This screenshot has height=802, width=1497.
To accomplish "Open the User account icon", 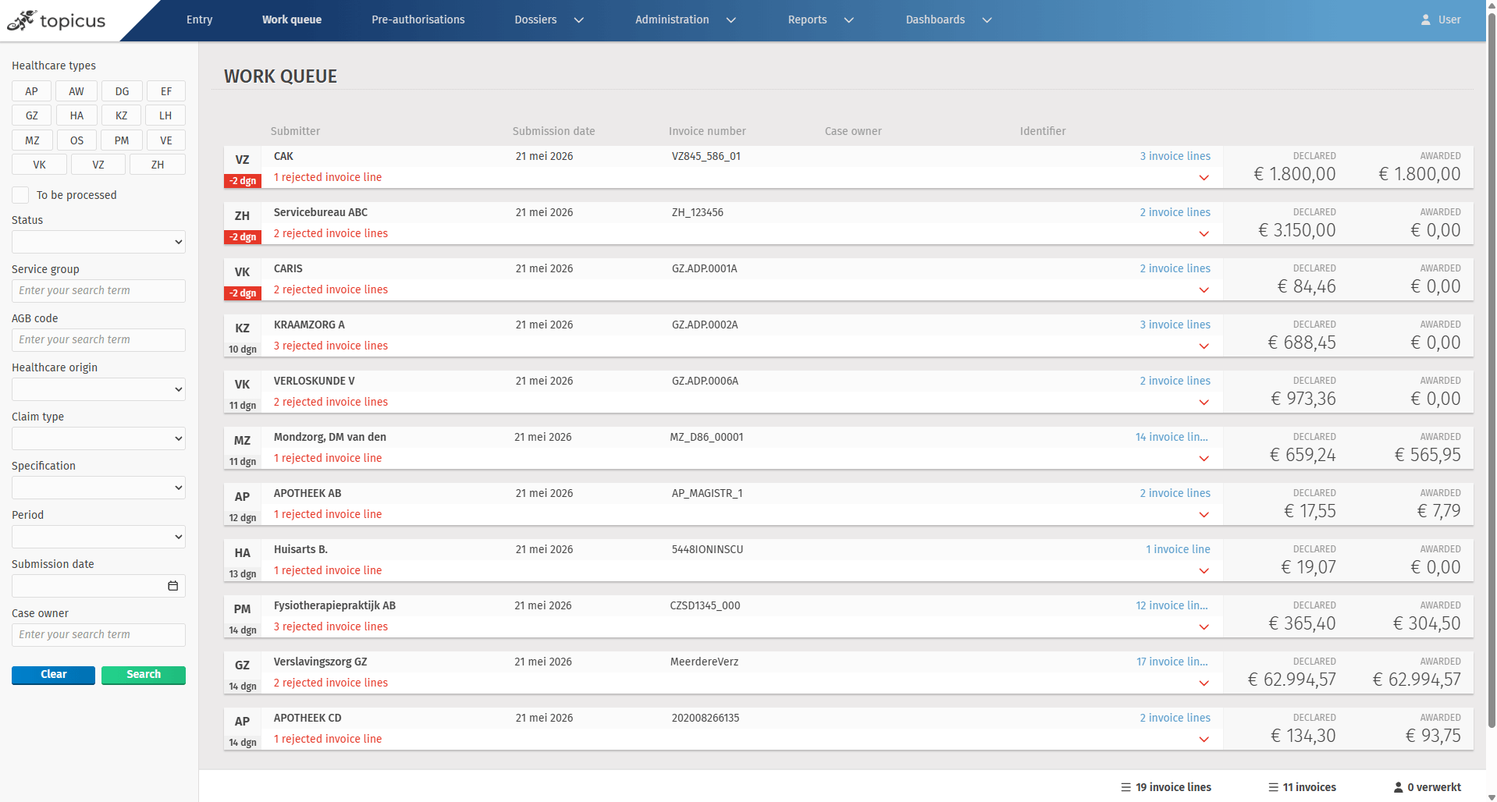I will [1426, 20].
